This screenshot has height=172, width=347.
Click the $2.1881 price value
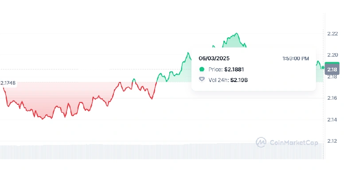click(234, 70)
